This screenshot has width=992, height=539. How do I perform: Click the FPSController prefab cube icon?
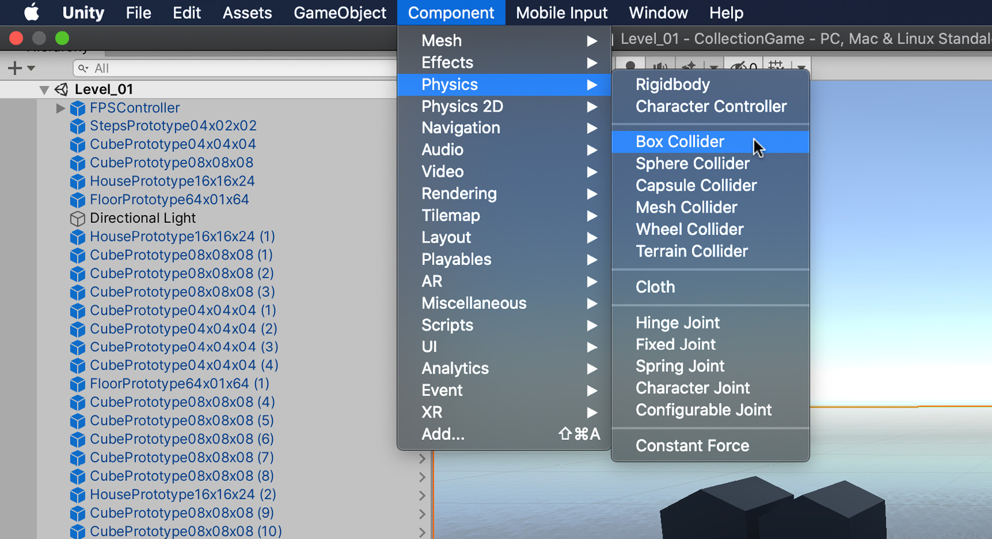point(78,108)
